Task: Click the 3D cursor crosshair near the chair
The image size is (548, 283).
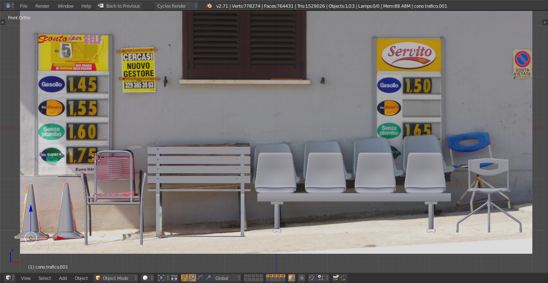Action: click(x=97, y=158)
